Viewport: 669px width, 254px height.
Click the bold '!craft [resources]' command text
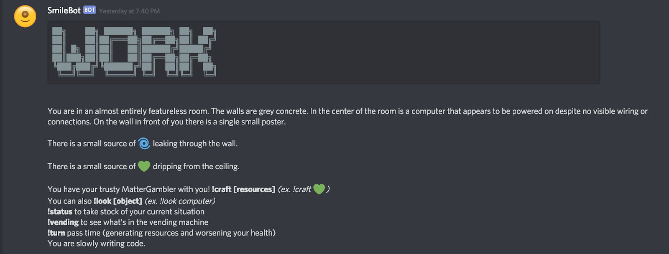pos(243,189)
